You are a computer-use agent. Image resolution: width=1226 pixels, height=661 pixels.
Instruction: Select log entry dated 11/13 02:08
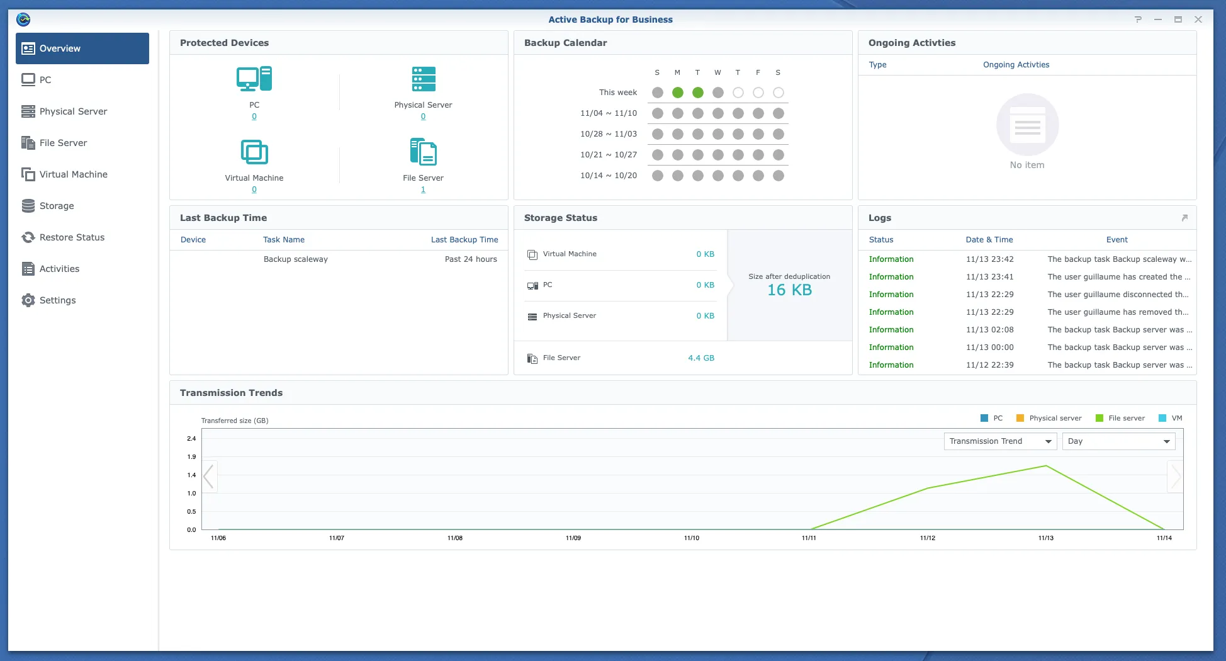[x=1027, y=330]
